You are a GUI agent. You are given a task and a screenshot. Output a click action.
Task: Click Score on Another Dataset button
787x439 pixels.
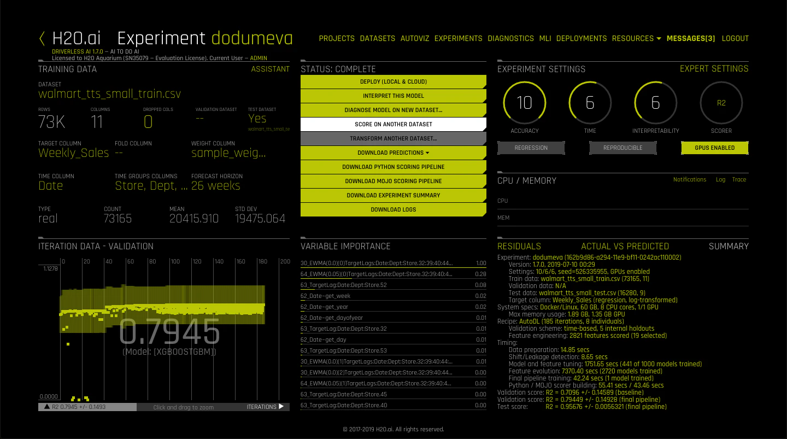(x=393, y=124)
